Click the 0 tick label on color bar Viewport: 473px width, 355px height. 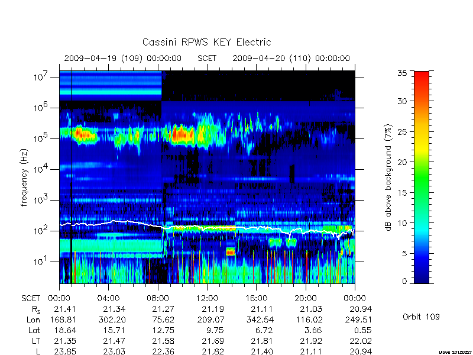point(404,281)
